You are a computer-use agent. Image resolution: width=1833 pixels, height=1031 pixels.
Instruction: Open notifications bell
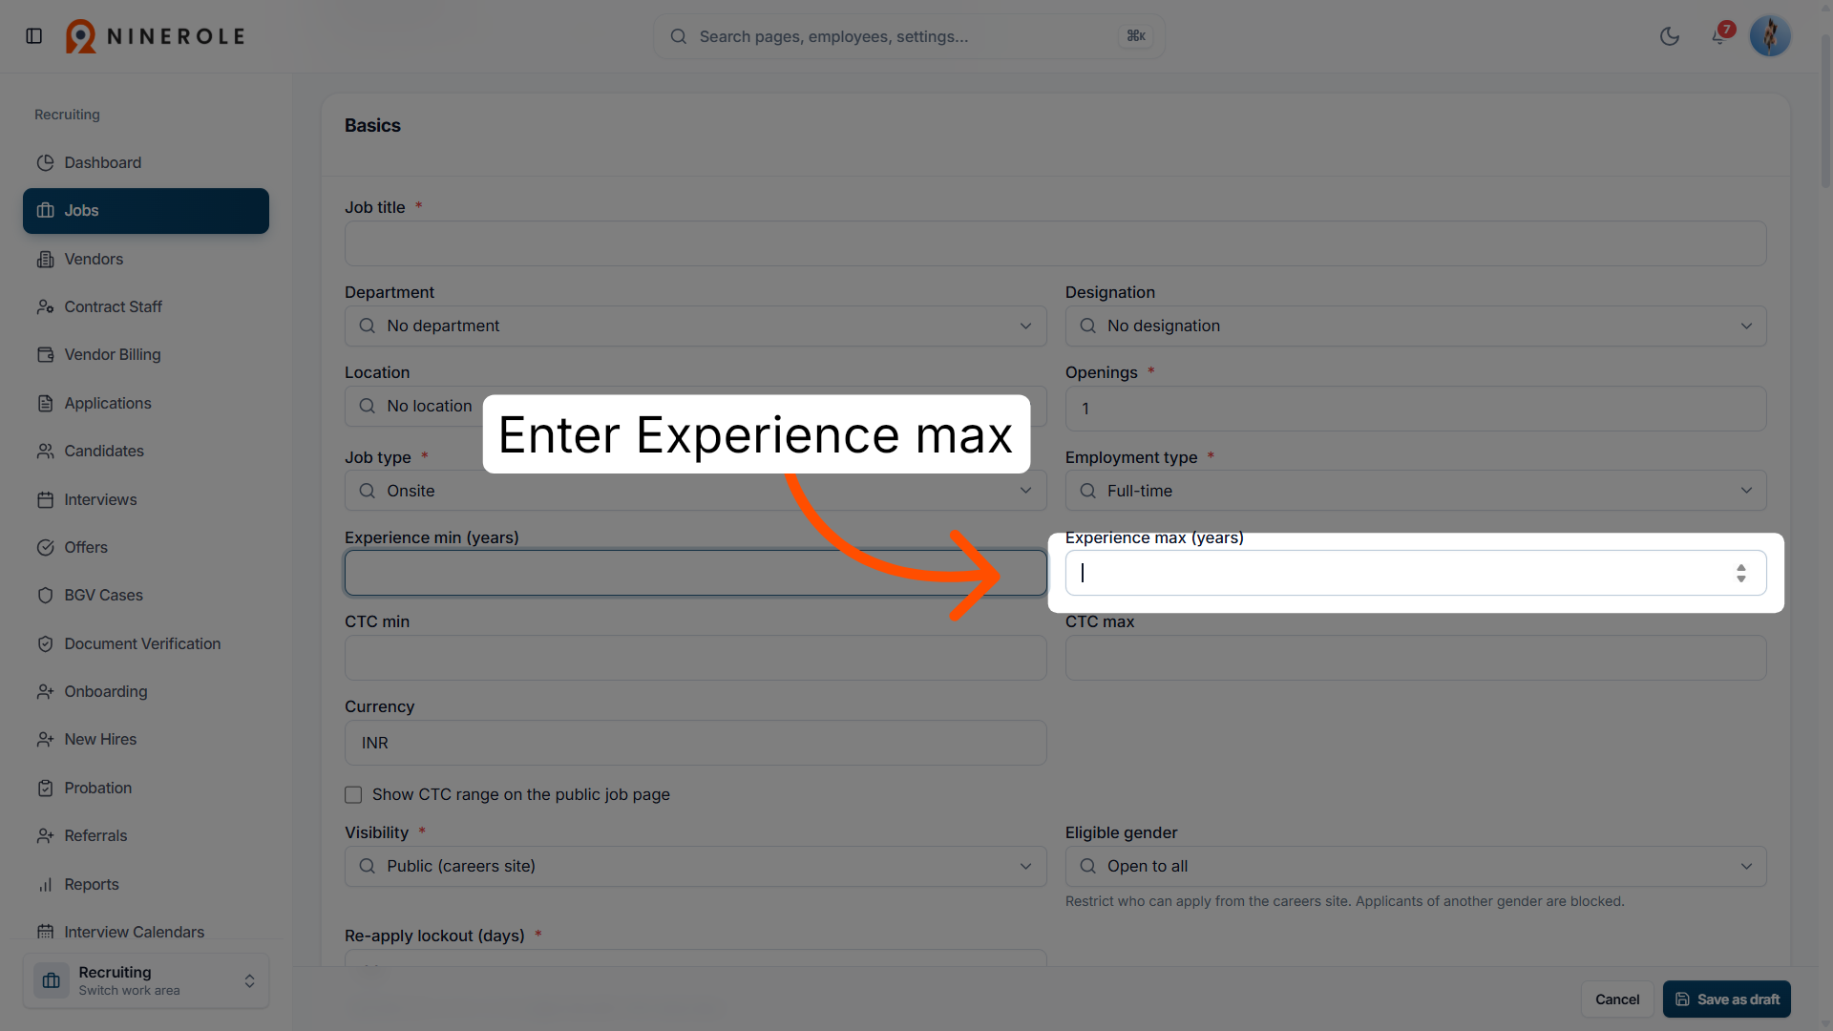tap(1718, 36)
